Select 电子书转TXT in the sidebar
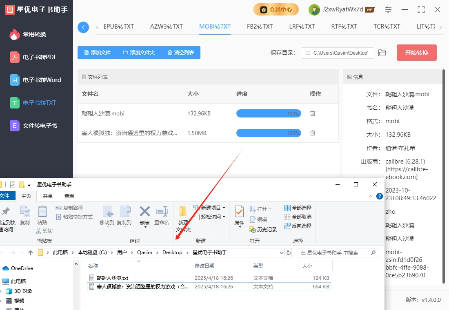The height and width of the screenshot is (310, 449). [x=33, y=103]
